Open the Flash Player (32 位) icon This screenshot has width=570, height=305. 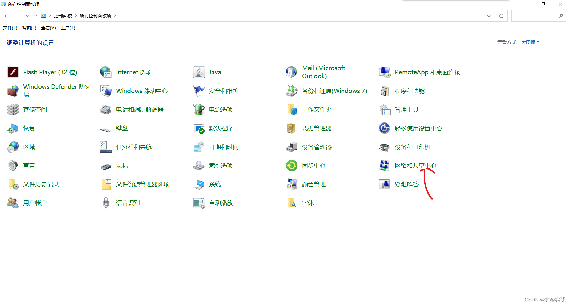[13, 72]
